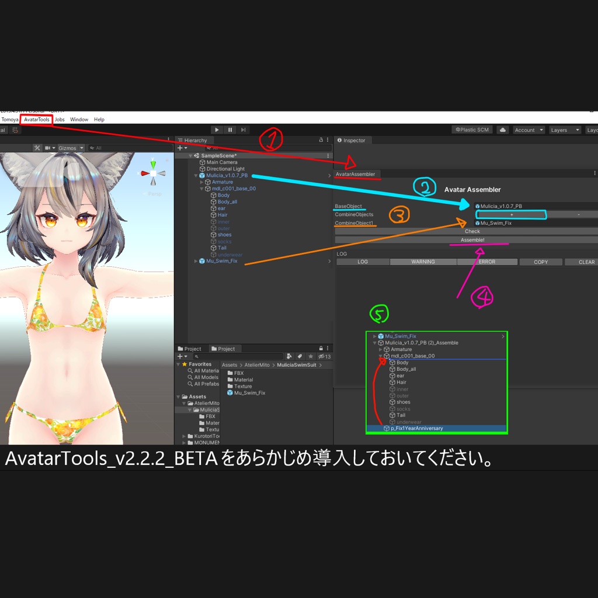Click the Check button in Avatar Assembler
598x598 pixels.
pyautogui.click(x=467, y=231)
